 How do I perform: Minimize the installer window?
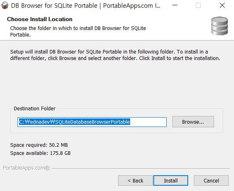175,5
